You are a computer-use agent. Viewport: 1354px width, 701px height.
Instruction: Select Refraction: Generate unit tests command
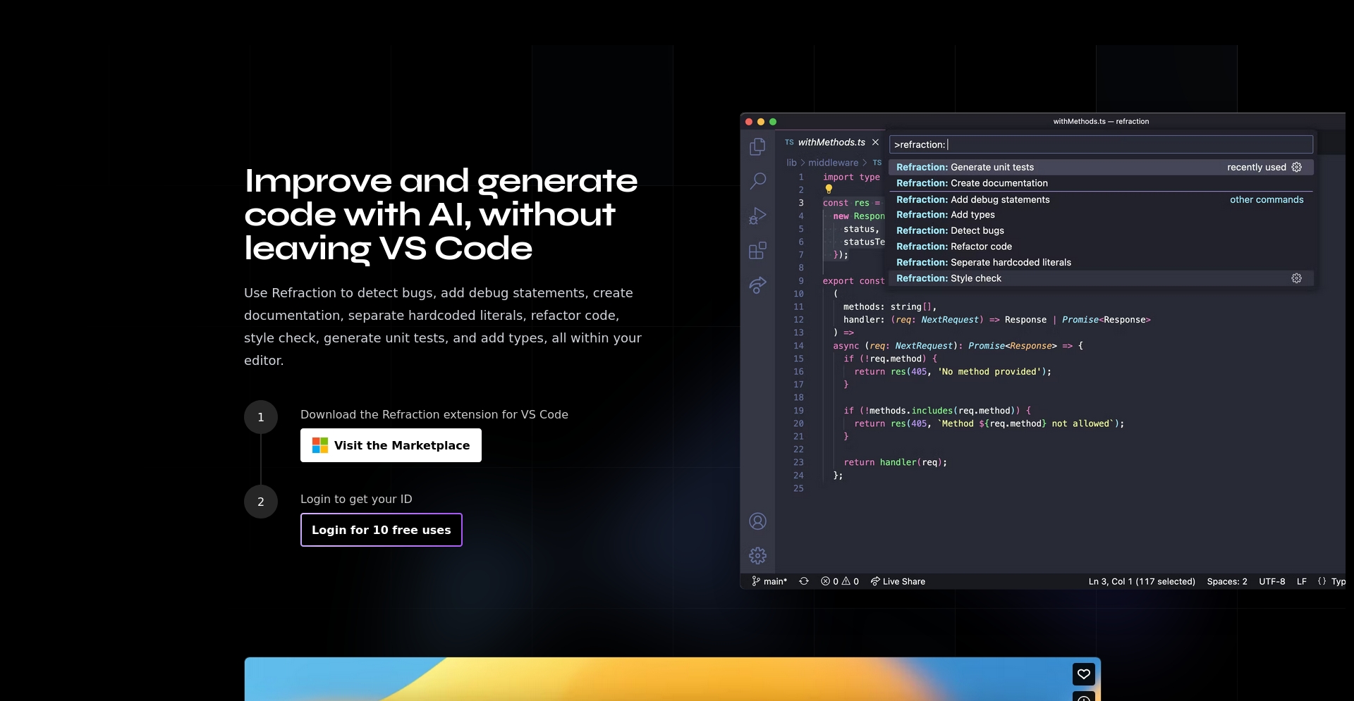click(1100, 167)
